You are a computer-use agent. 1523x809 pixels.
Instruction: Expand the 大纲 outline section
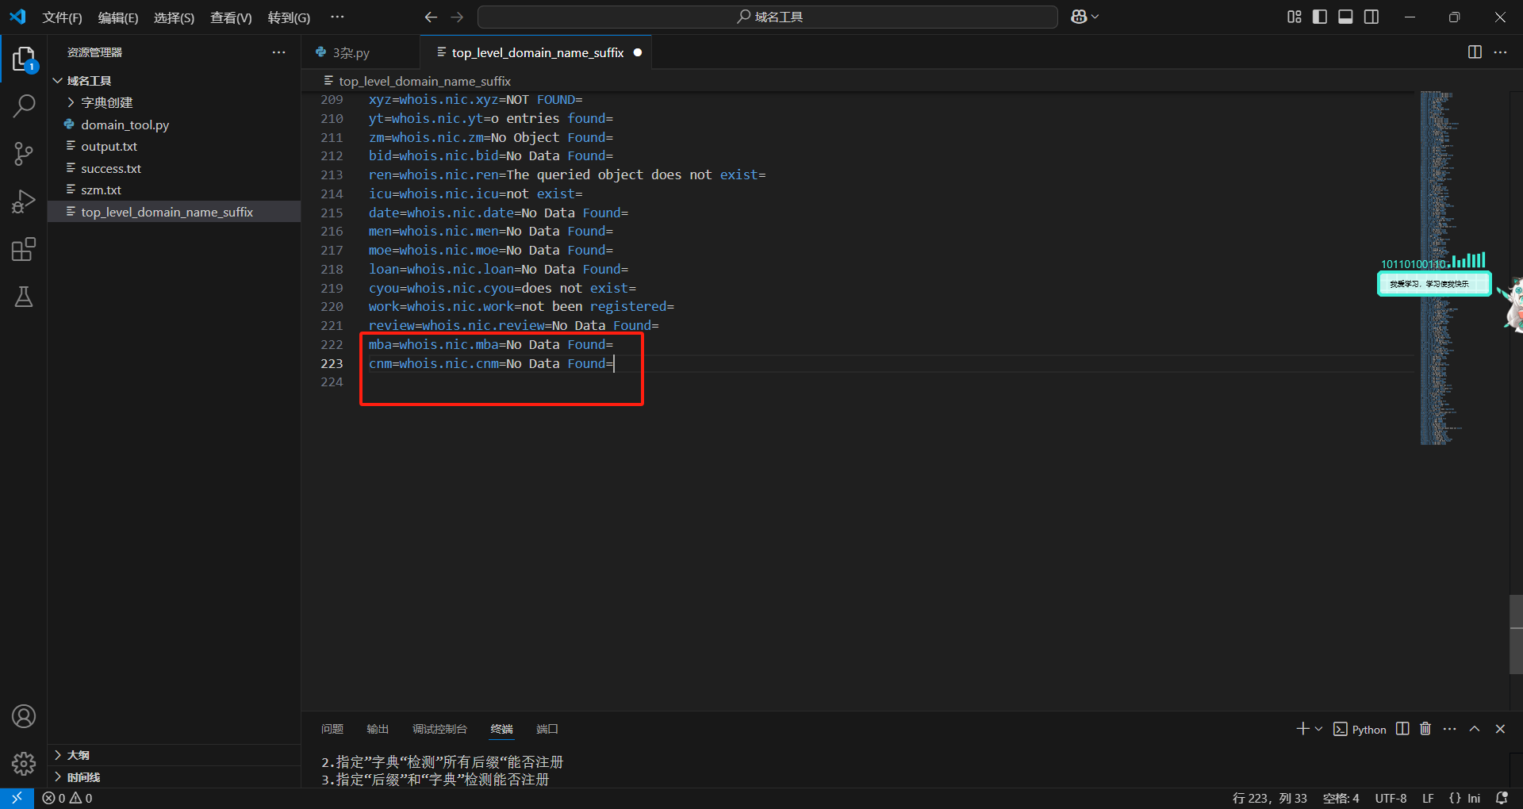point(78,755)
